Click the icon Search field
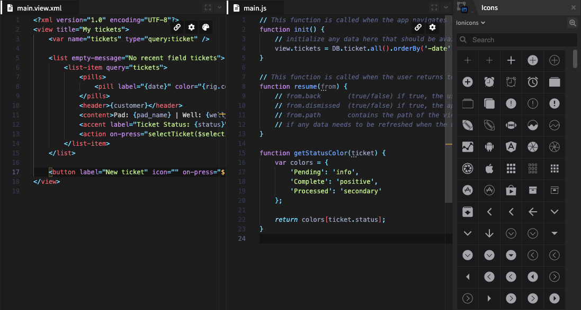Viewport: 581px width, 310px height. 516,40
